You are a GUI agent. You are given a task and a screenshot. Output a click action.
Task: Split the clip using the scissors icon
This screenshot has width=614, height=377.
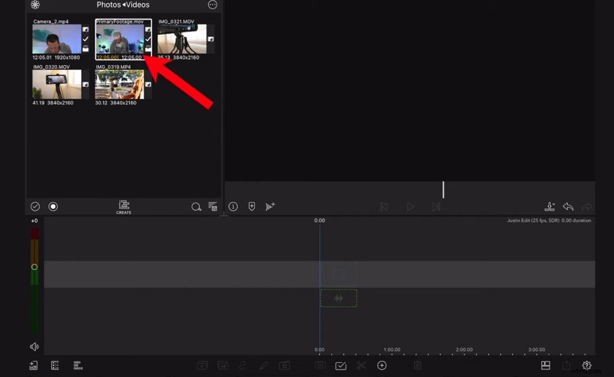(x=362, y=365)
